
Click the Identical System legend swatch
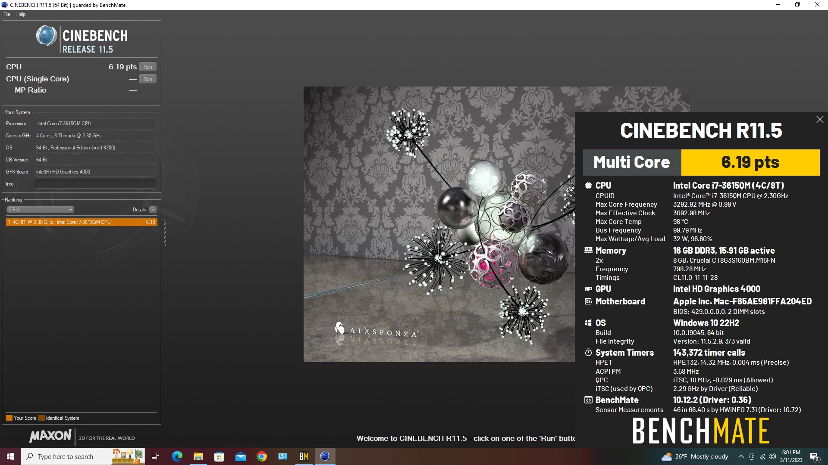coord(41,418)
